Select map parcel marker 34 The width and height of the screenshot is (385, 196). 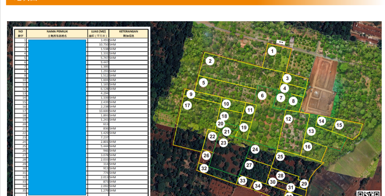coord(257,186)
